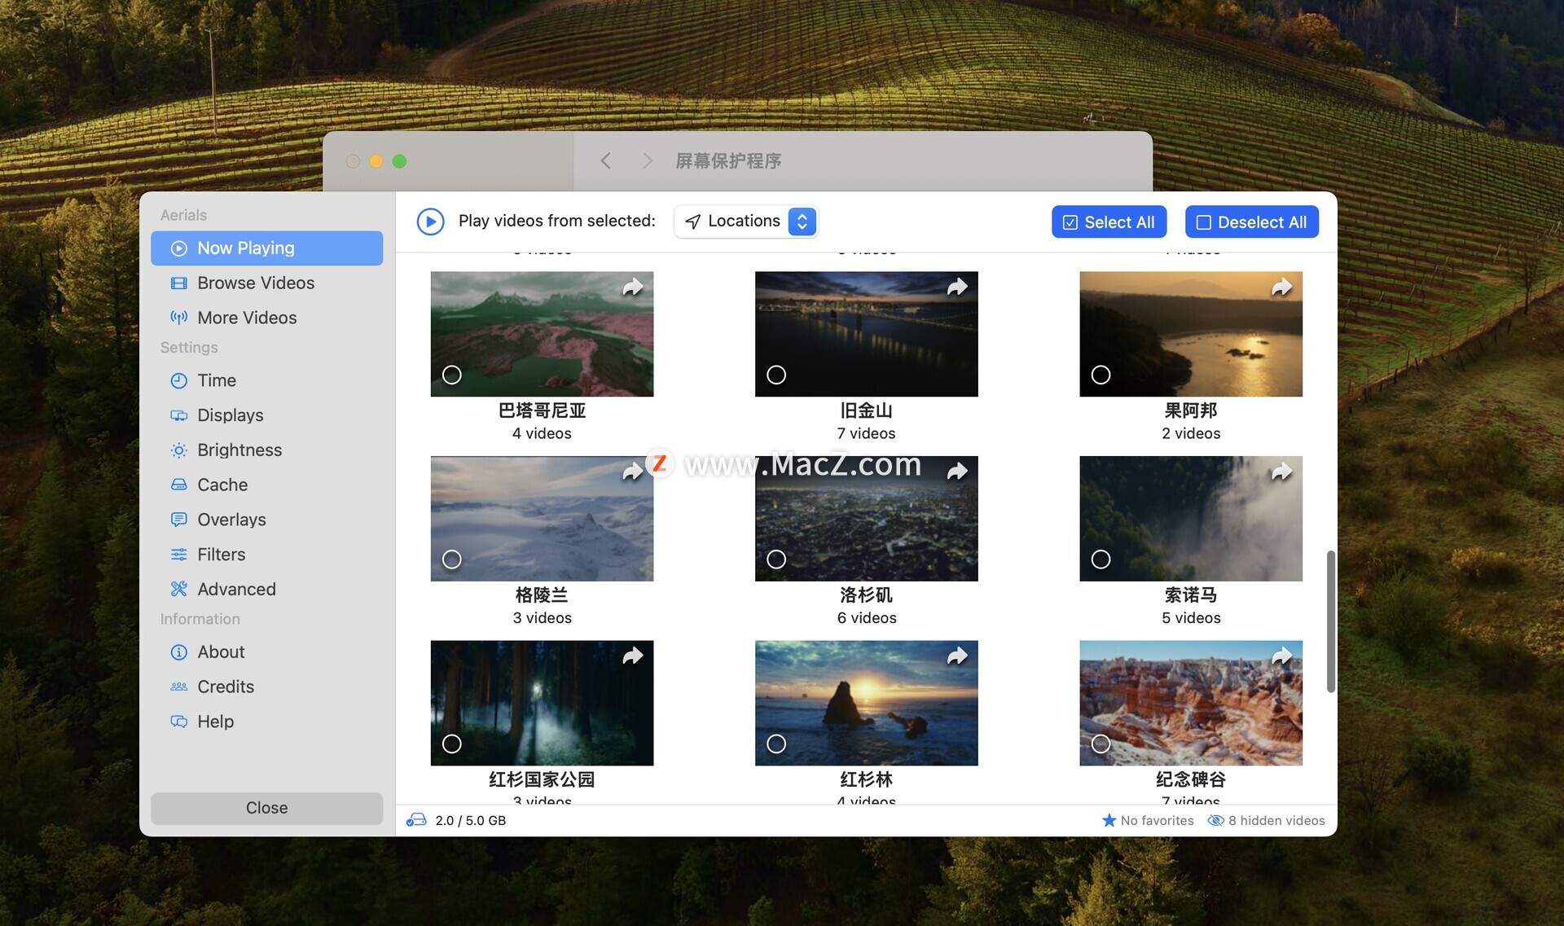Open Browse Videos in the sidebar

coord(266,283)
